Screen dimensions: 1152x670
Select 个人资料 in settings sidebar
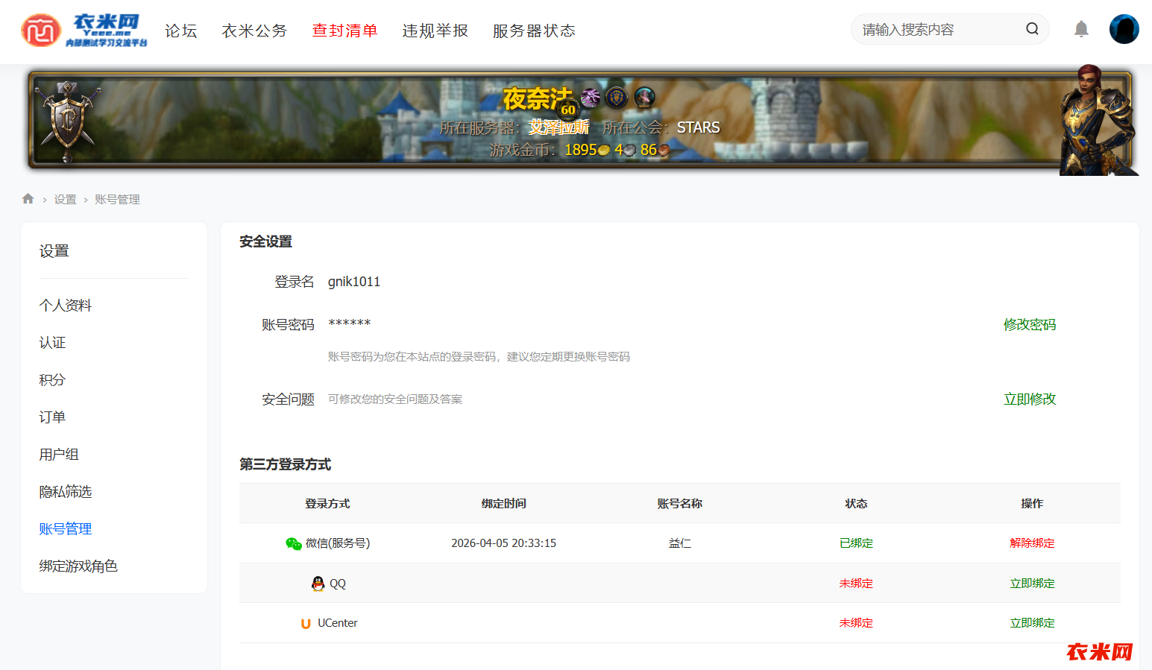pyautogui.click(x=66, y=306)
